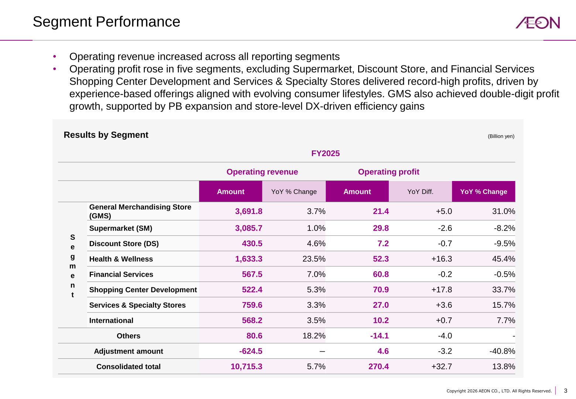Select the 'FY2025' header
Screen dimensions: 576x399
(x=325, y=153)
